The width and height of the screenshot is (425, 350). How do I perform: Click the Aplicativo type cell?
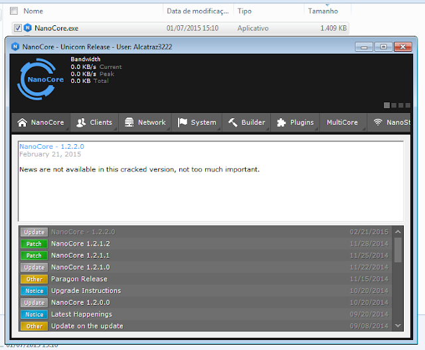tap(253, 28)
